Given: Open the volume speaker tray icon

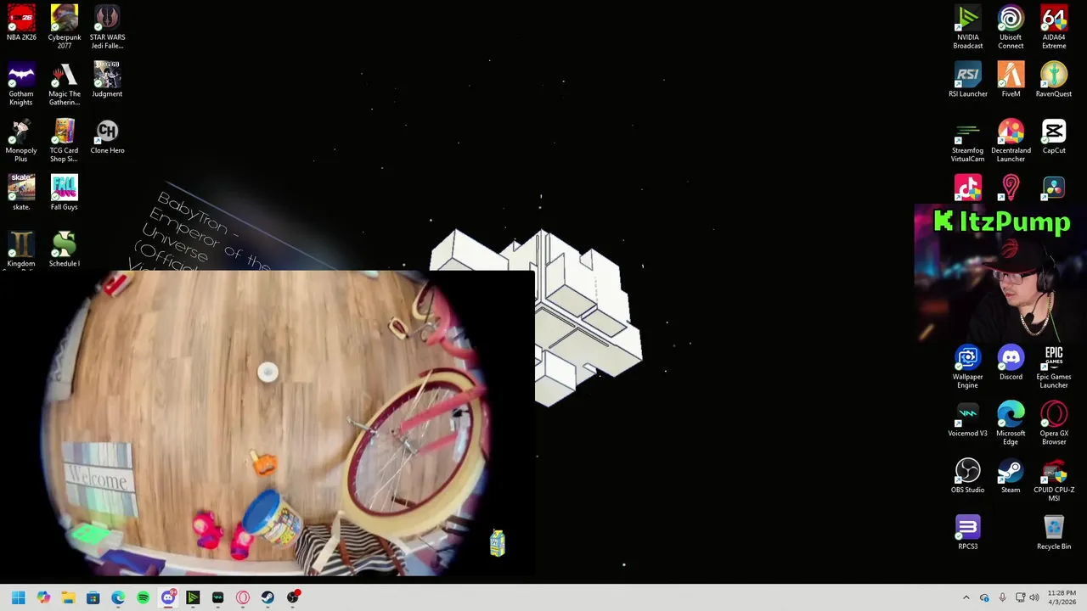Looking at the screenshot, I should pyautogui.click(x=1034, y=597).
